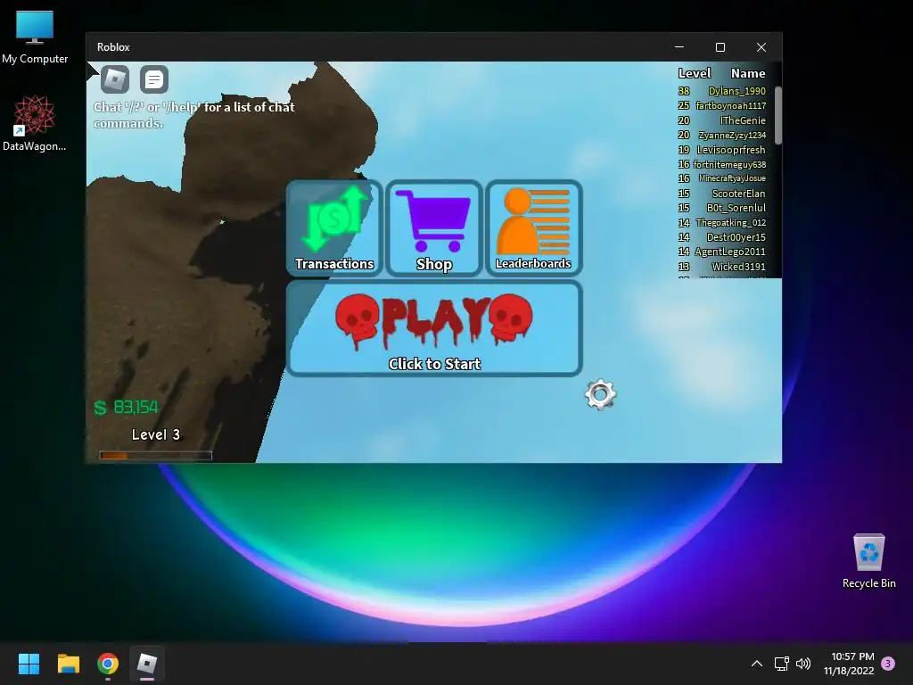913x685 pixels.
Task: Click the level experience progress bar
Action: (155, 456)
